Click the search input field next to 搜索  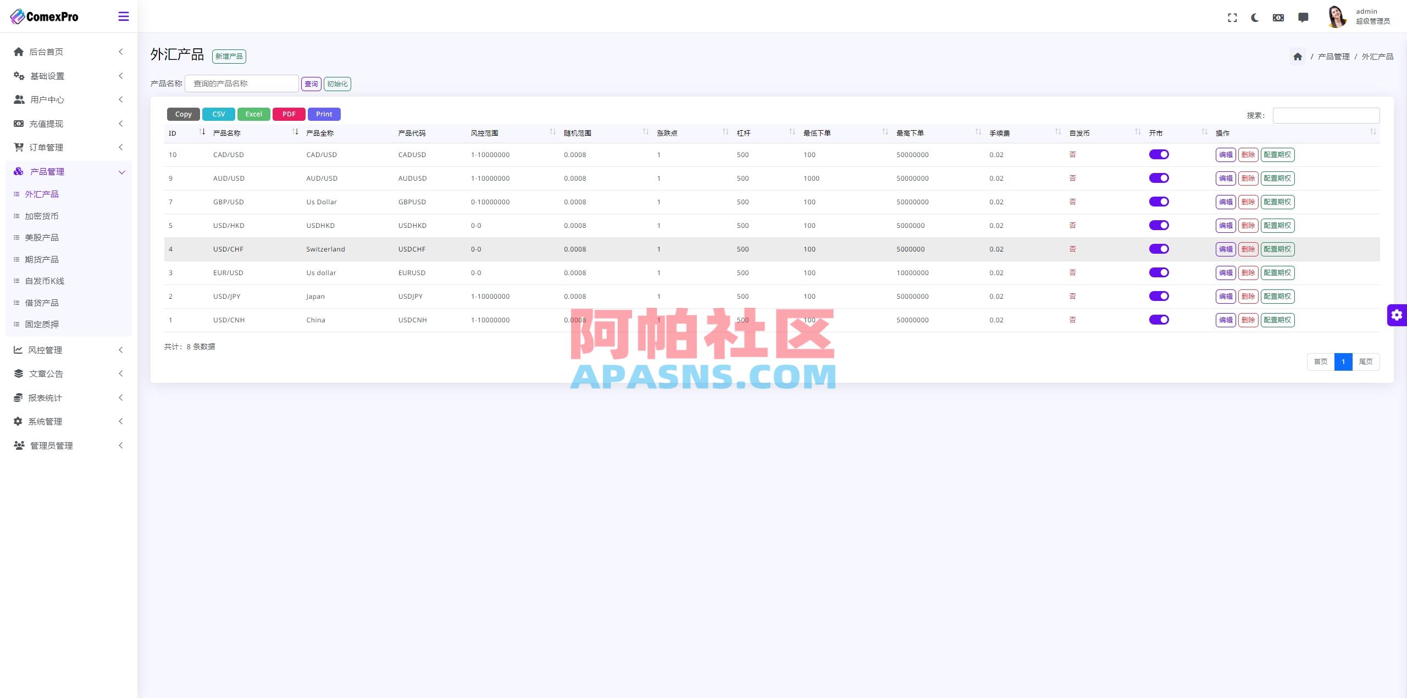[1325, 115]
